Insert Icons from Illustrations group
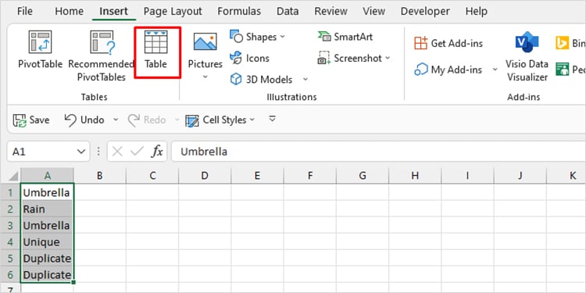The height and width of the screenshot is (293, 586). [x=250, y=59]
